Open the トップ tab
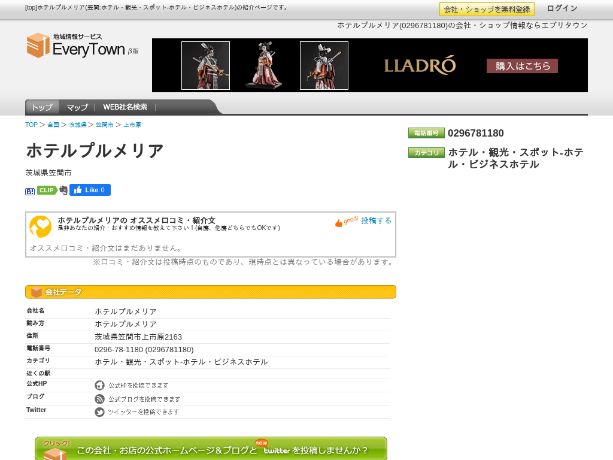This screenshot has height=460, width=613. tap(43, 107)
